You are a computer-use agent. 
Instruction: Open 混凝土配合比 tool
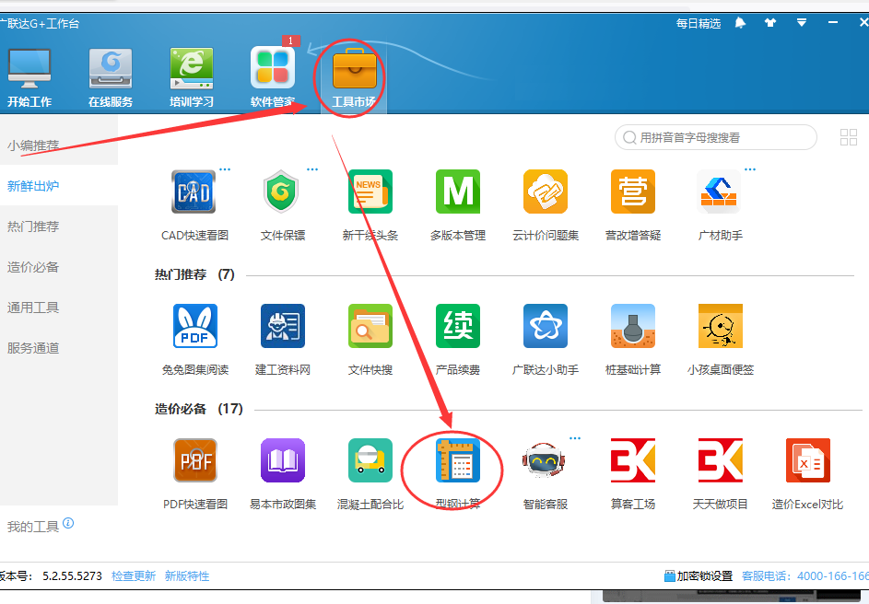pos(370,460)
